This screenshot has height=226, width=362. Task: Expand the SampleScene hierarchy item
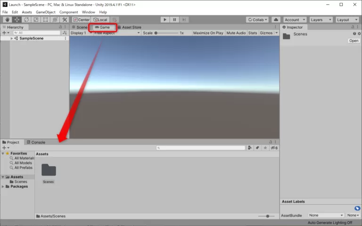coord(12,39)
